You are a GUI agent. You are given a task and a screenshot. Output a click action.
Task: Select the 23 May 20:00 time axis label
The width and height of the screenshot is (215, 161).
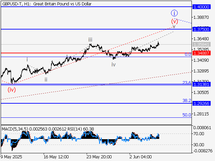pos(99,157)
